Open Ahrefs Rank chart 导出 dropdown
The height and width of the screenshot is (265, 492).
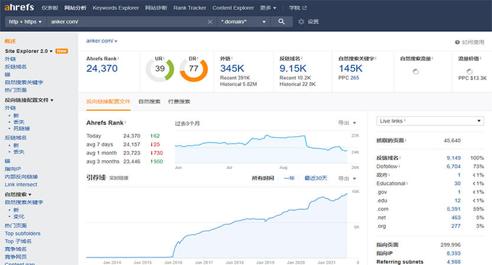tap(347, 123)
